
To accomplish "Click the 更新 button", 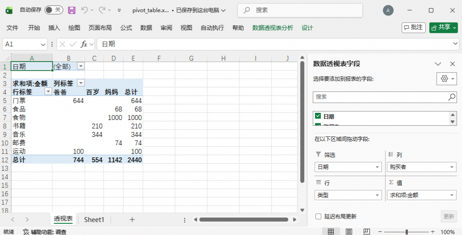I will [449, 216].
